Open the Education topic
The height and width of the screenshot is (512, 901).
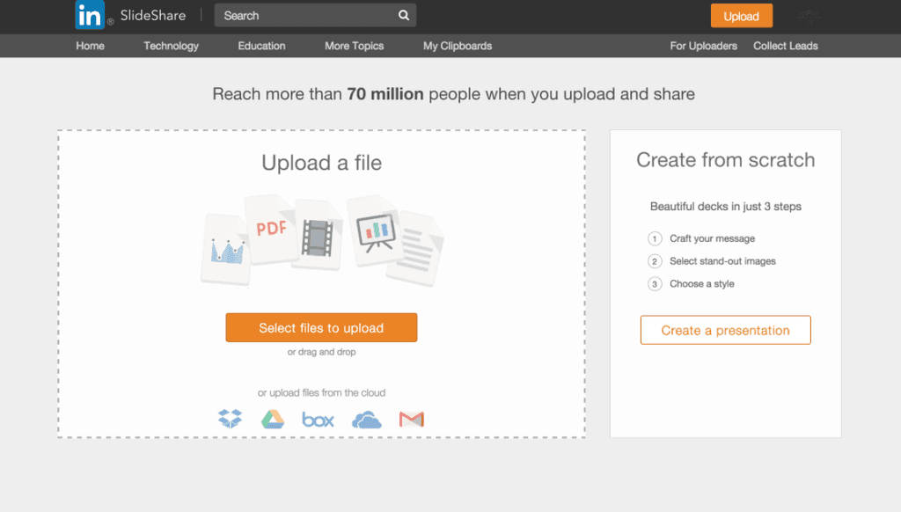pos(261,46)
